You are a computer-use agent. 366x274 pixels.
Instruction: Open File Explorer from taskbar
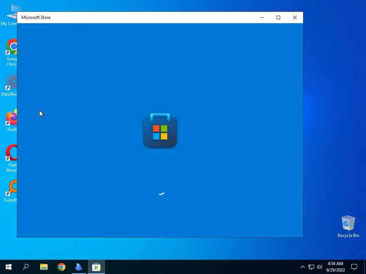pos(44,267)
